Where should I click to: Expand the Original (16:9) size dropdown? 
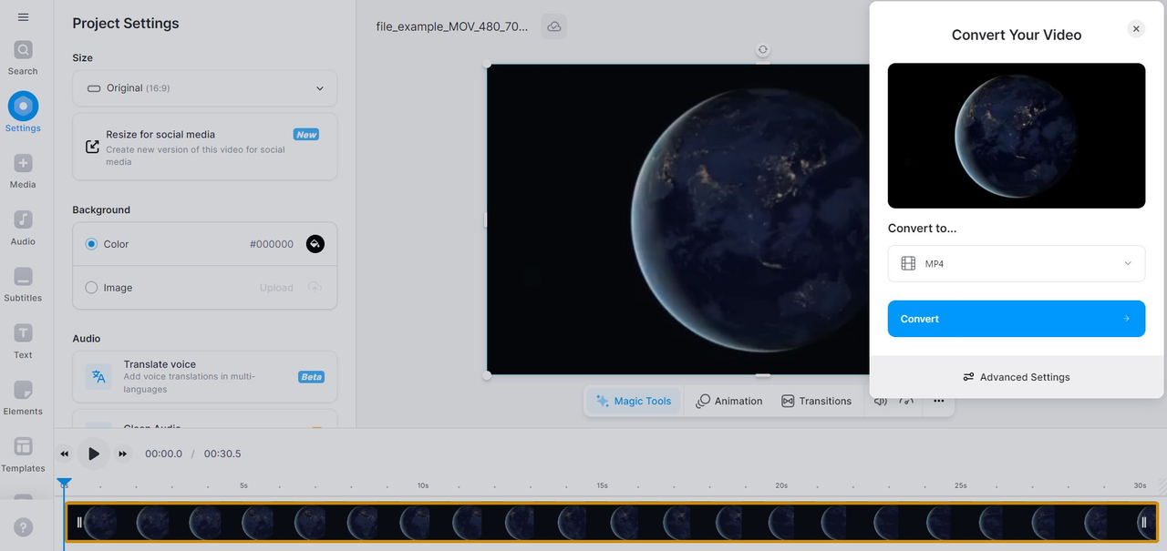[205, 88]
